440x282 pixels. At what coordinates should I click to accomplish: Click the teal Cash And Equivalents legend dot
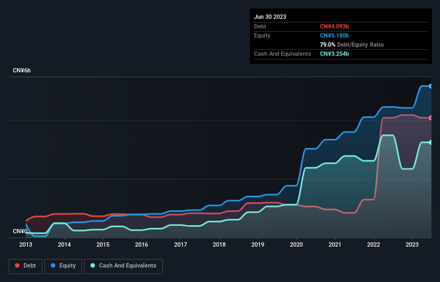point(93,265)
